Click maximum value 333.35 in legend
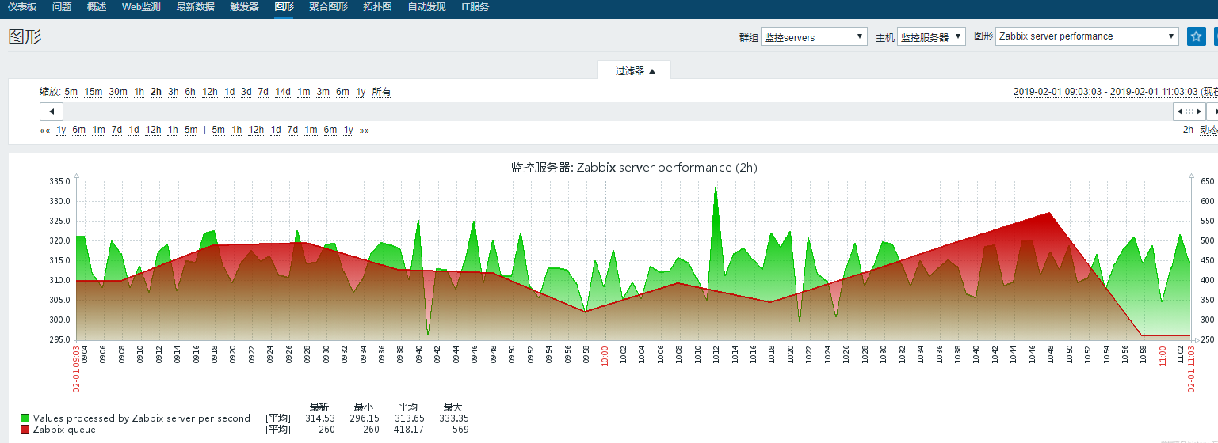Viewport: 1218px width, 443px height. tap(453, 418)
